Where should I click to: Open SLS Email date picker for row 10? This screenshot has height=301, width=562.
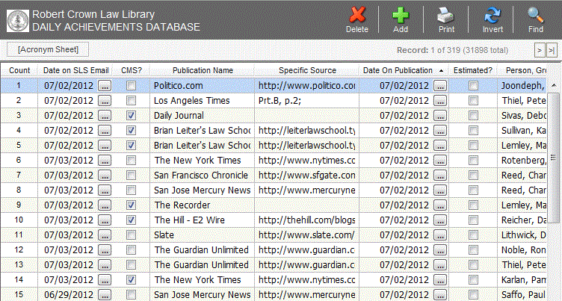tap(105, 220)
